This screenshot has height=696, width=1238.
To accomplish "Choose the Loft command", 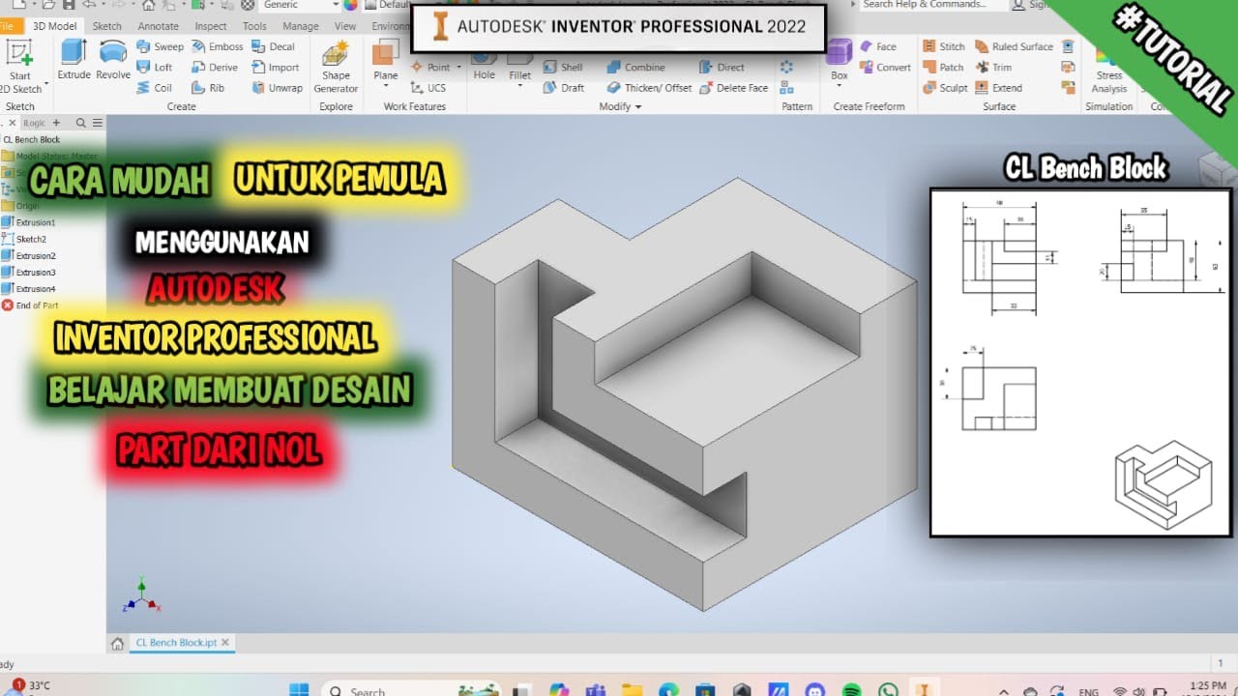I will [155, 68].
